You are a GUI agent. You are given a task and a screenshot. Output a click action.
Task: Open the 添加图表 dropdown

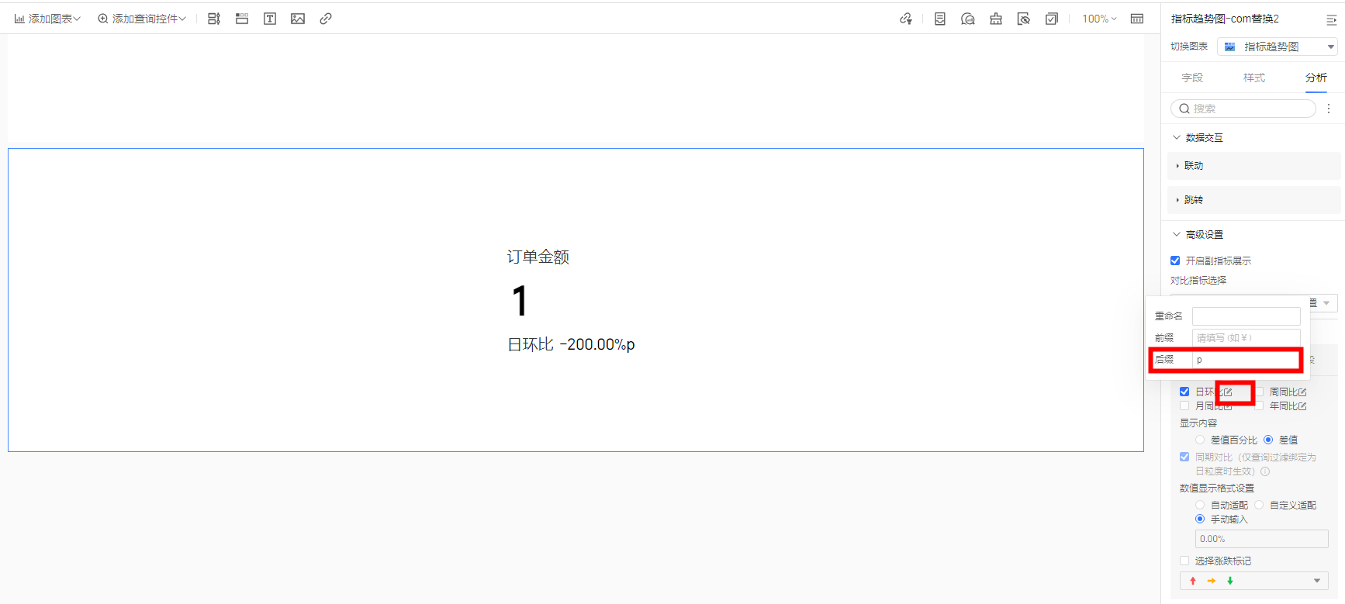(47, 19)
